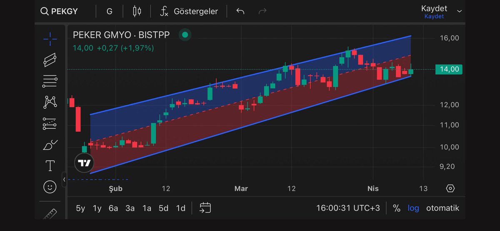Set time range to 1y
Screen dimensions: 500x231
[97, 208]
